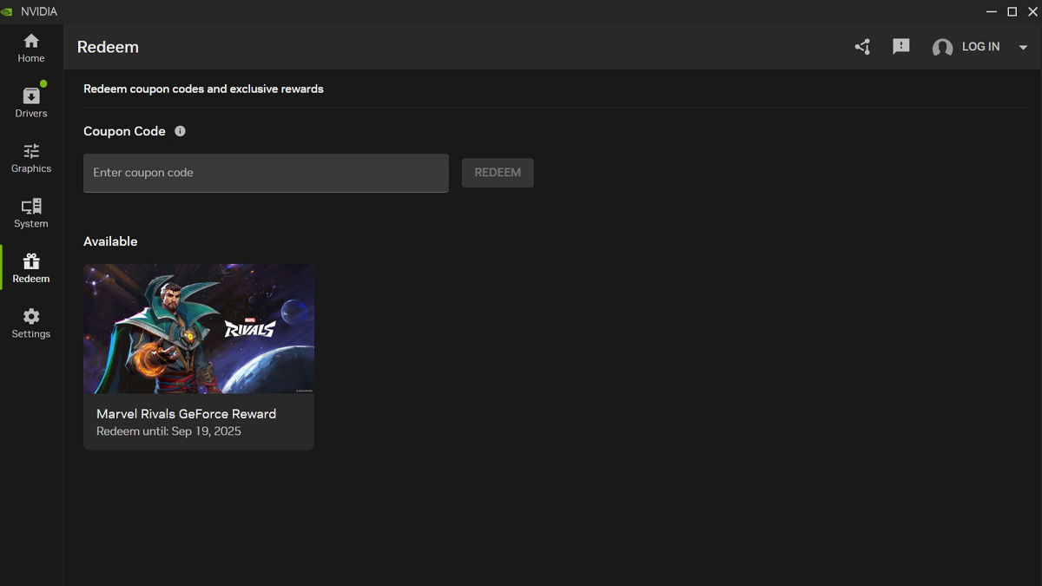Image resolution: width=1042 pixels, height=586 pixels.
Task: Open the System section
Action: 31,213
